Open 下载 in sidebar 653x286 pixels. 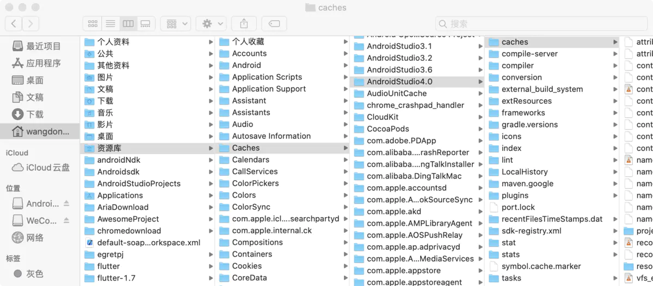tap(39, 114)
